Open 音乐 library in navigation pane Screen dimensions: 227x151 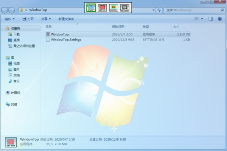17,81
